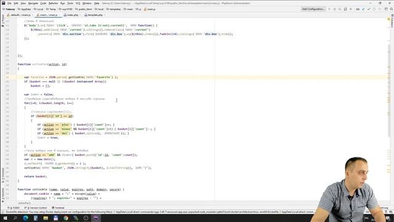Open the Favorites tool window sidebar
The height and width of the screenshot is (222, 394).
pos(2,194)
